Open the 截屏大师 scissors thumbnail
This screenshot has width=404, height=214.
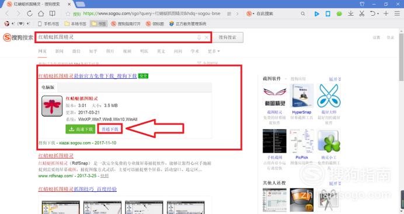pyautogui.click(x=329, y=96)
